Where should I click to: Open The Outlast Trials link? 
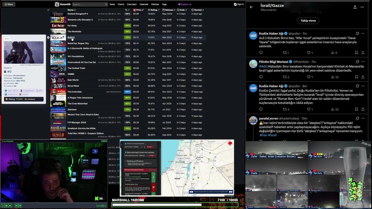(76, 68)
